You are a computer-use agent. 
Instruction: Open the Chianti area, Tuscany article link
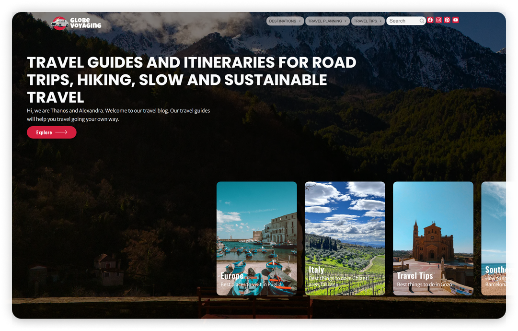(331, 281)
